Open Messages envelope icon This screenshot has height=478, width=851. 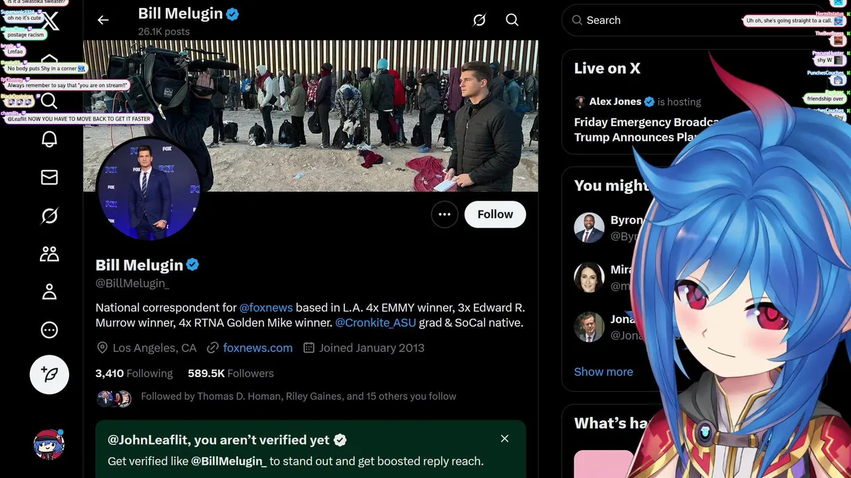pyautogui.click(x=49, y=177)
